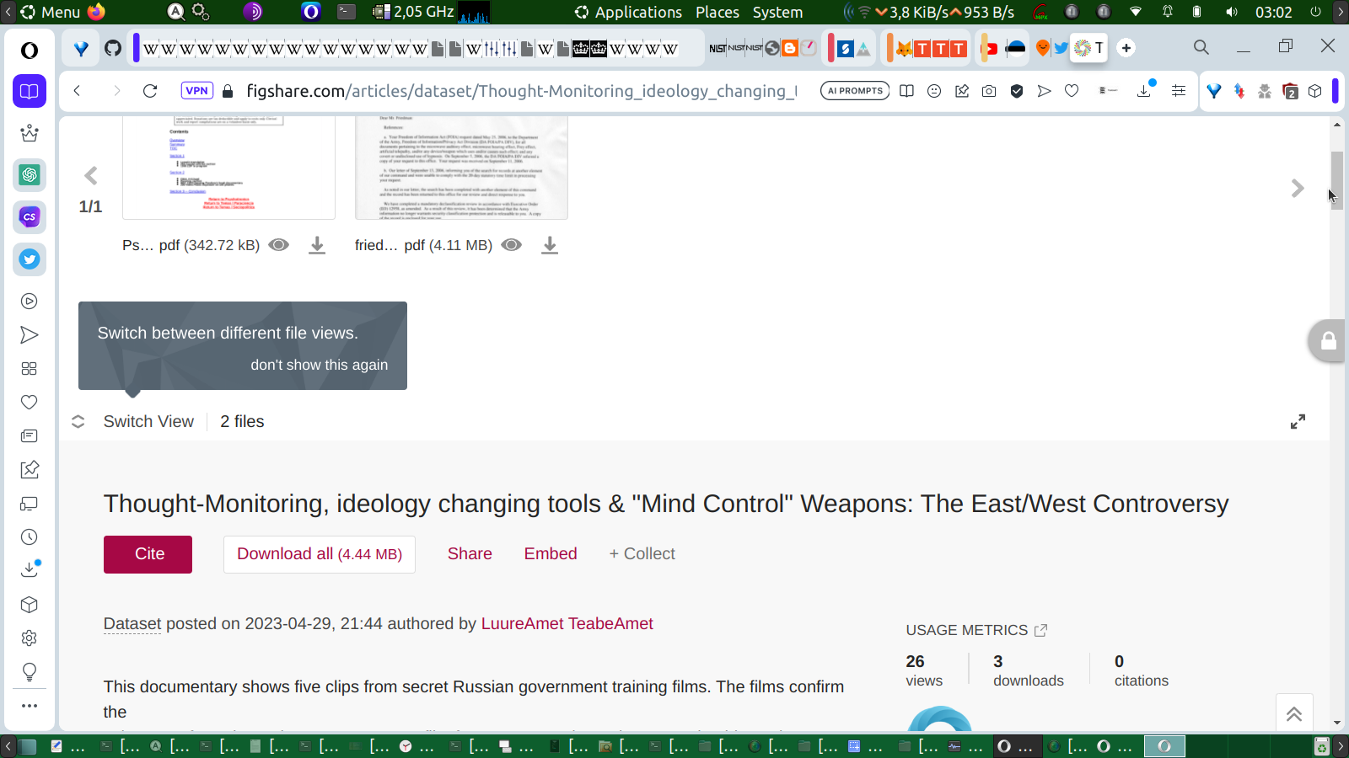Focus the figshare URL address field
This screenshot has height=758, width=1349.
[x=521, y=91]
